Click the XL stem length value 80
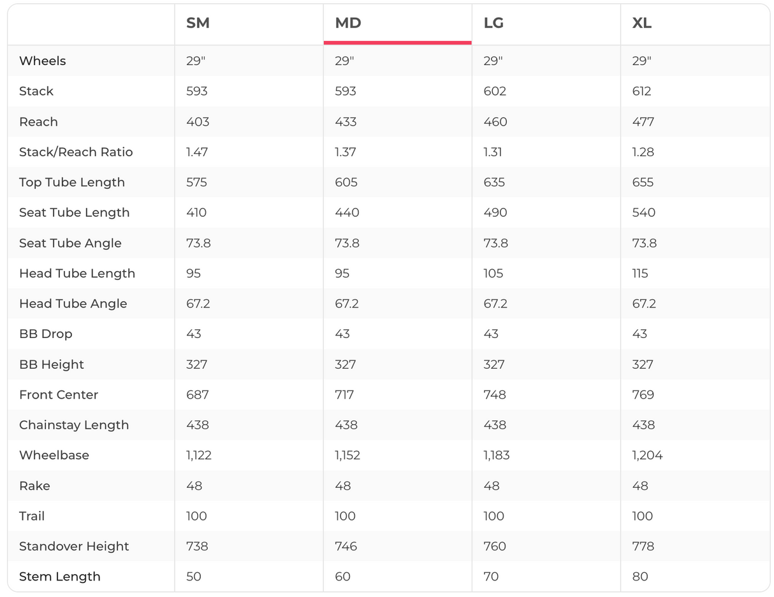The height and width of the screenshot is (597, 774). [640, 577]
